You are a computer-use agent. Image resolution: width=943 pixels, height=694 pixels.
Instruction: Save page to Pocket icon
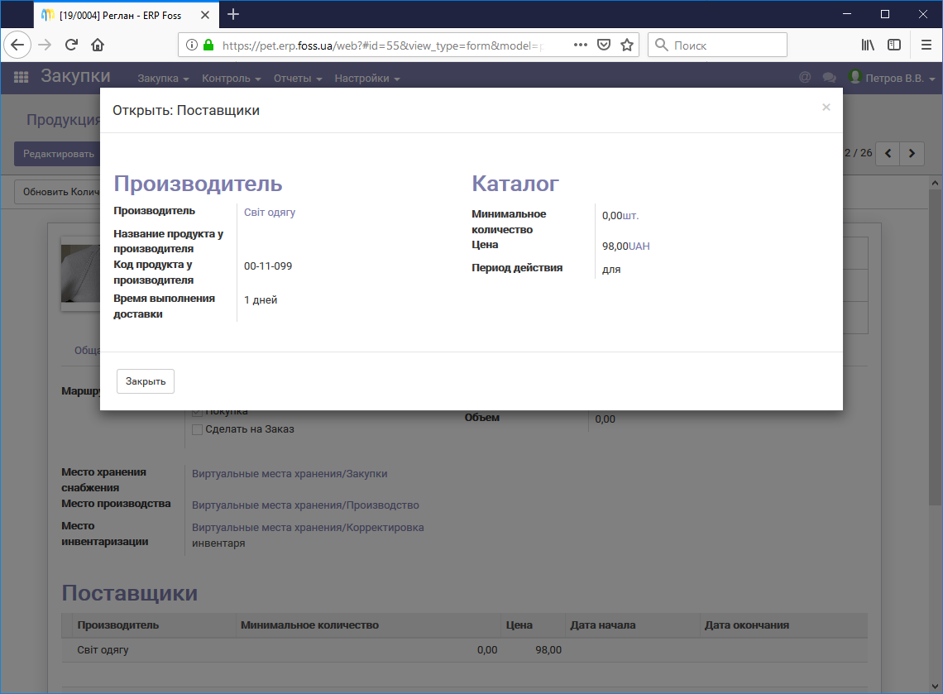pos(604,45)
